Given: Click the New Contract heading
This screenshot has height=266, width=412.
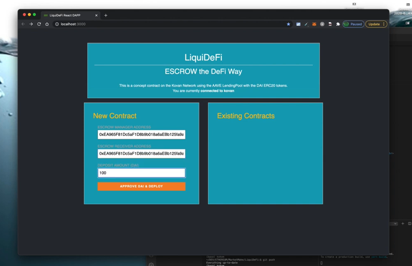Looking at the screenshot, I should coord(115,116).
